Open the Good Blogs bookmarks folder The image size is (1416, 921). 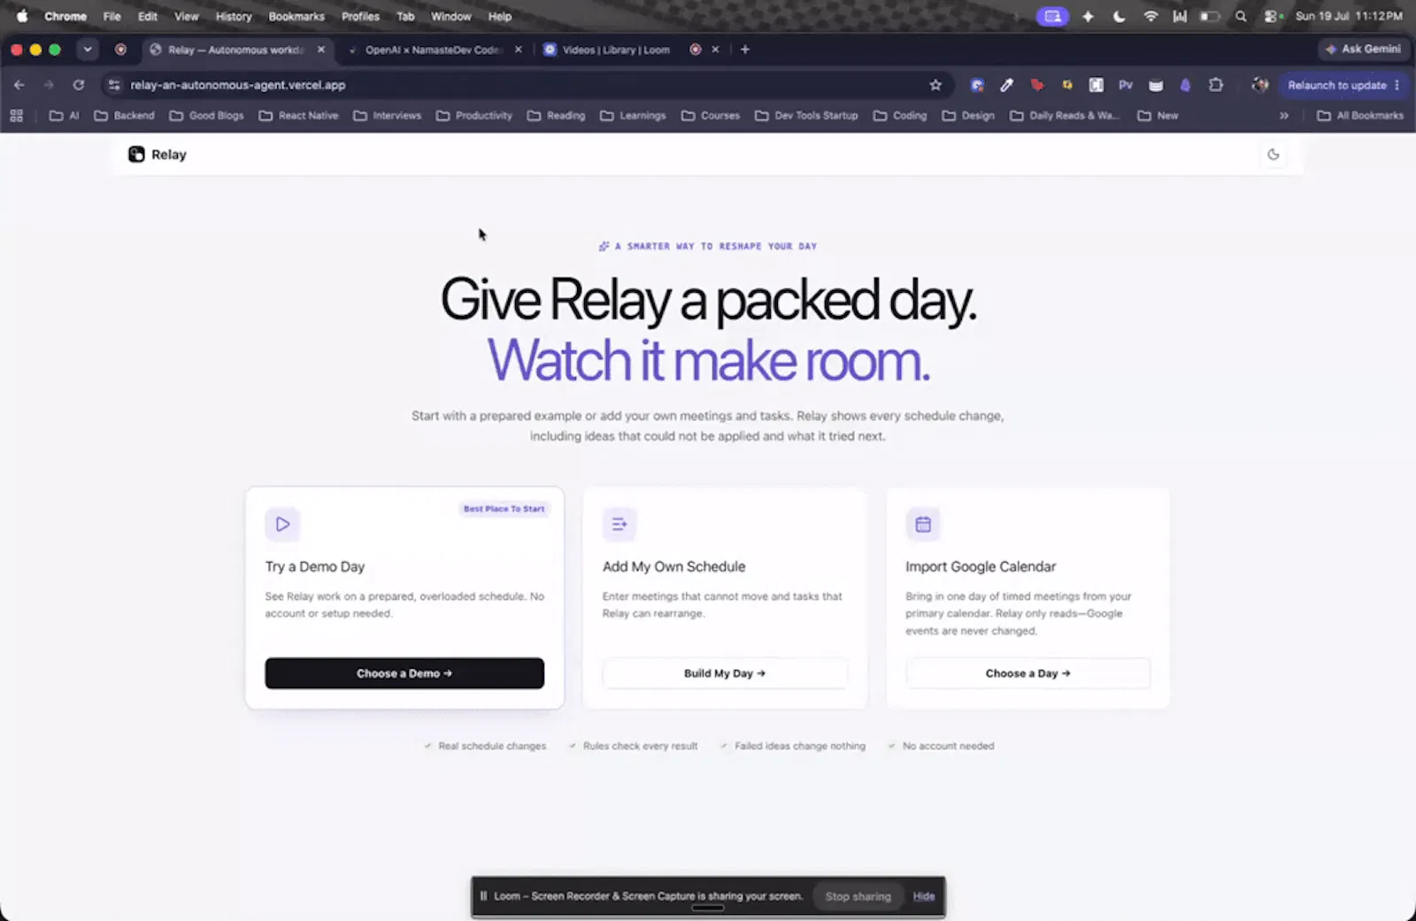pos(206,116)
